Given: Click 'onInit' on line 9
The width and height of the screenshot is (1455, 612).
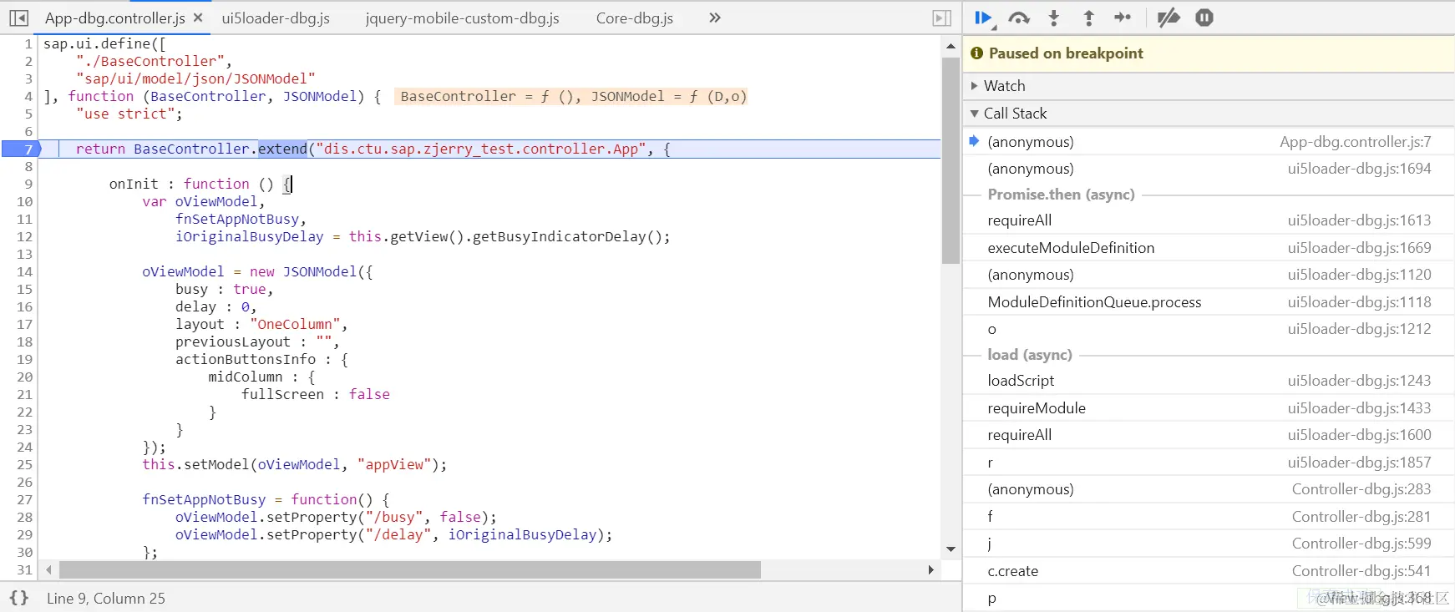Looking at the screenshot, I should coord(134,184).
